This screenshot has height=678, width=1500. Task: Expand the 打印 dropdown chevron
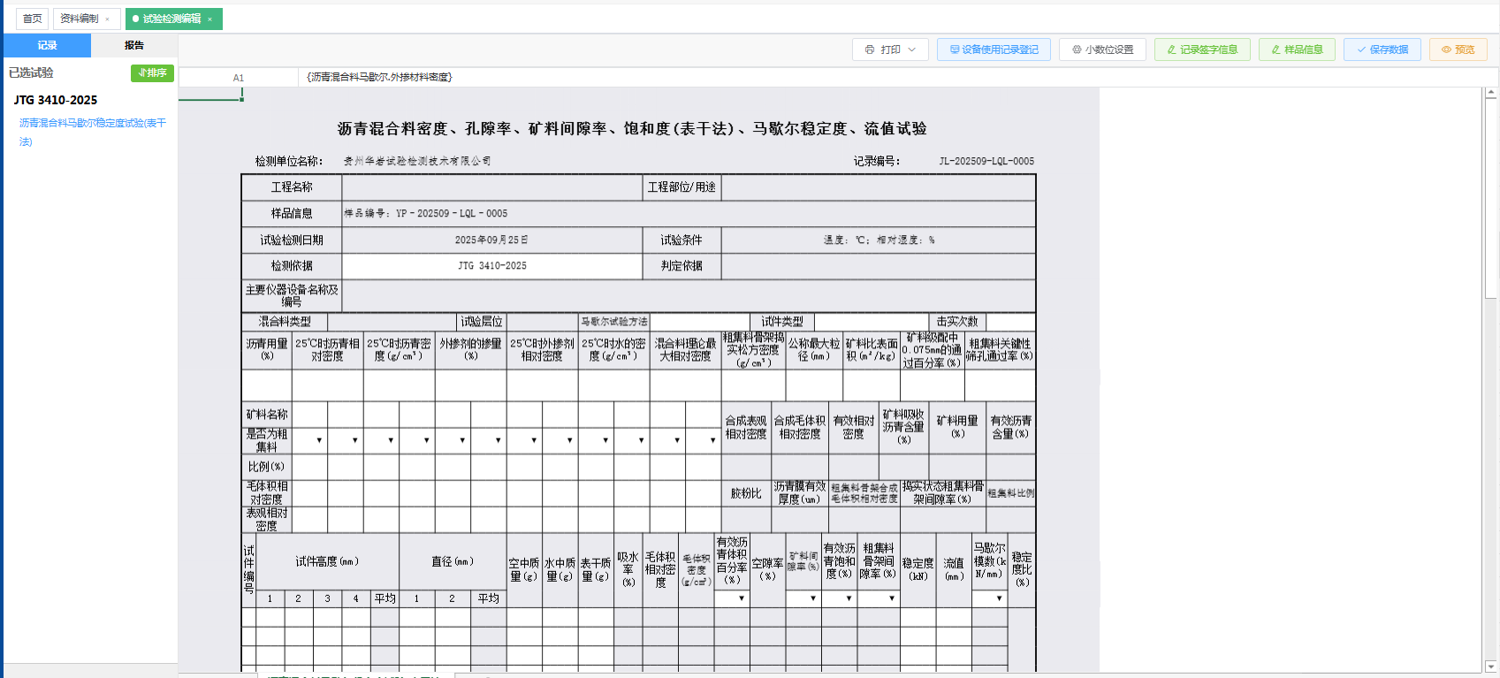point(912,50)
